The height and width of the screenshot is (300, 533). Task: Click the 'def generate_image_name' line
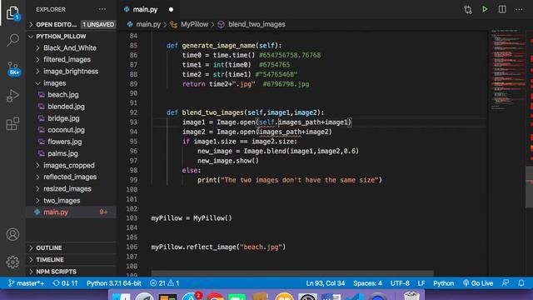click(x=224, y=46)
